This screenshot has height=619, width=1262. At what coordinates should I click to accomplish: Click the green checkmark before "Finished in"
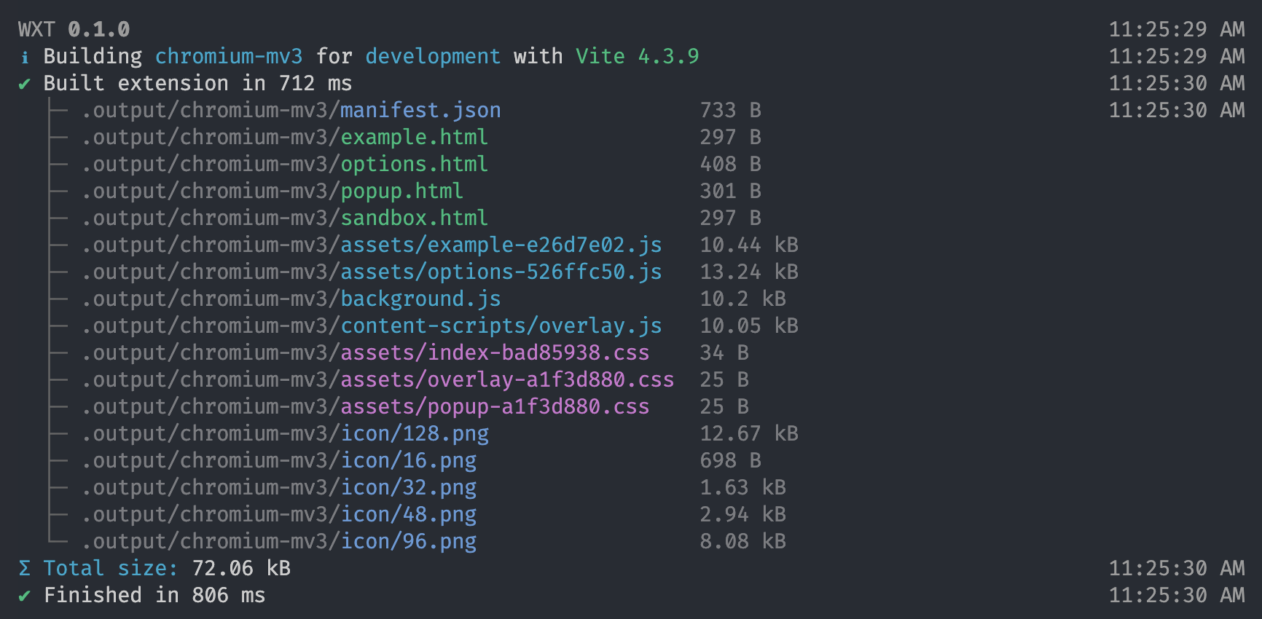[25, 596]
